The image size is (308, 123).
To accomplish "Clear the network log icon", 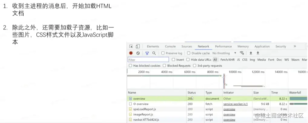I will pyautogui.click(x=138, y=53).
